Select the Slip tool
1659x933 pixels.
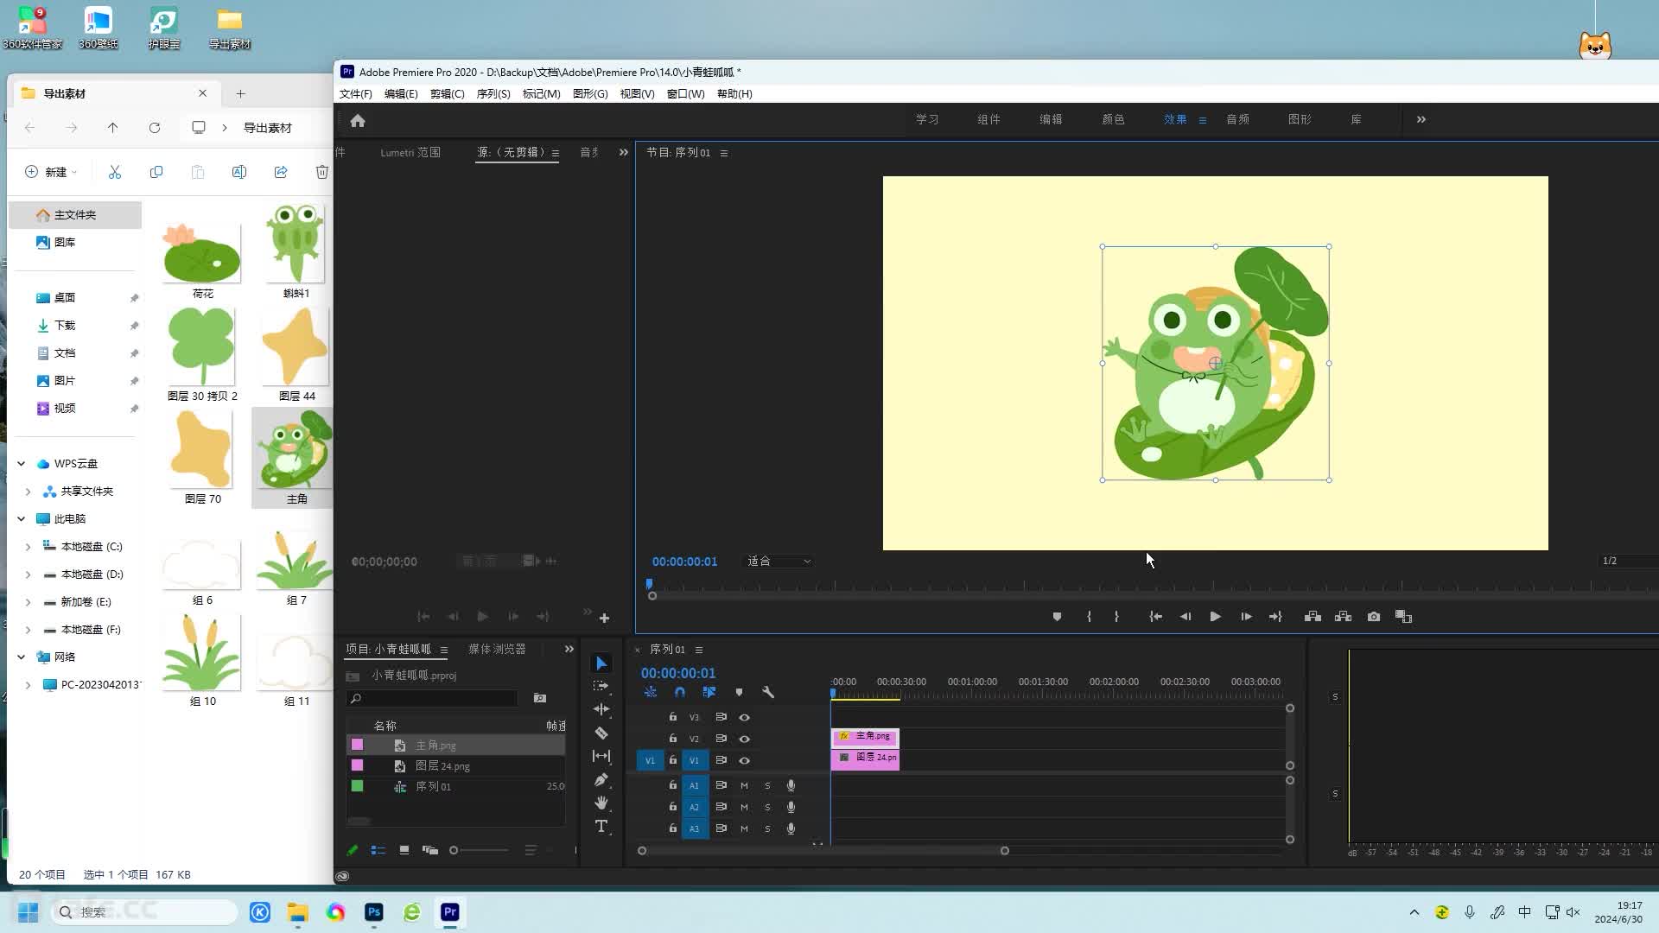(601, 756)
